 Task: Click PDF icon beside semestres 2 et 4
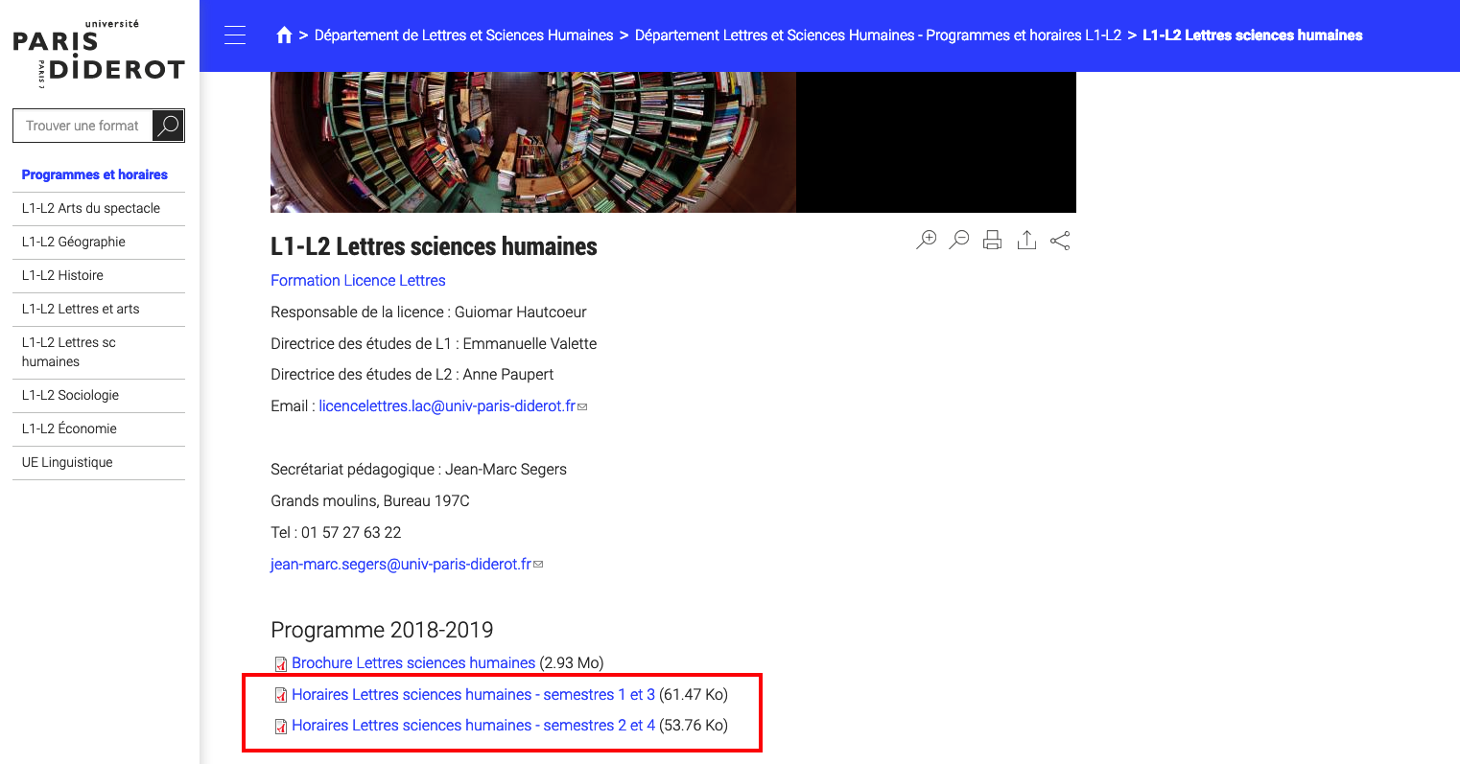pos(281,727)
